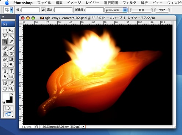Select the Eyedropper tool
This screenshot has width=182, height=135.
[x=11, y=83]
